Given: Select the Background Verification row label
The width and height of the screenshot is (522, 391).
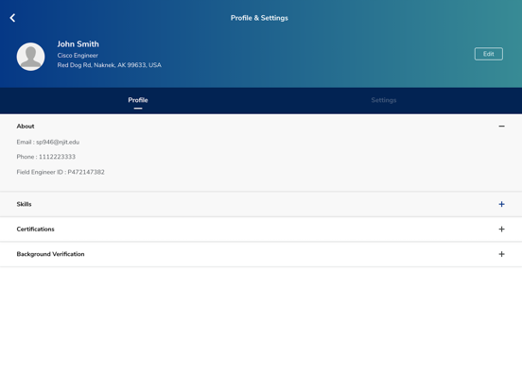Looking at the screenshot, I should click(51, 254).
